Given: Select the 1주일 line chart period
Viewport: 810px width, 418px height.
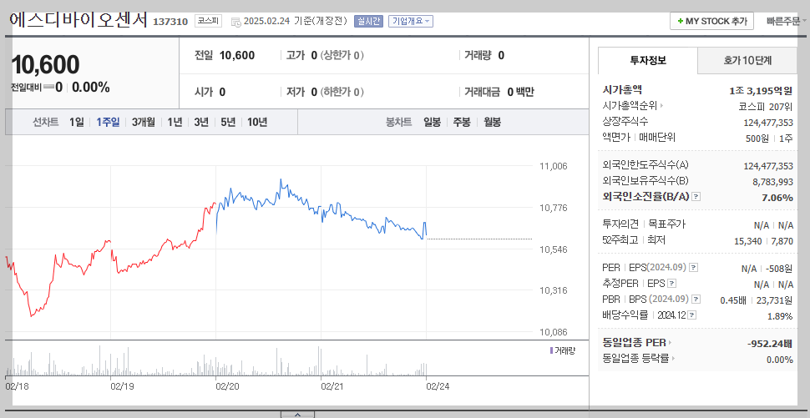Looking at the screenshot, I should point(108,123).
